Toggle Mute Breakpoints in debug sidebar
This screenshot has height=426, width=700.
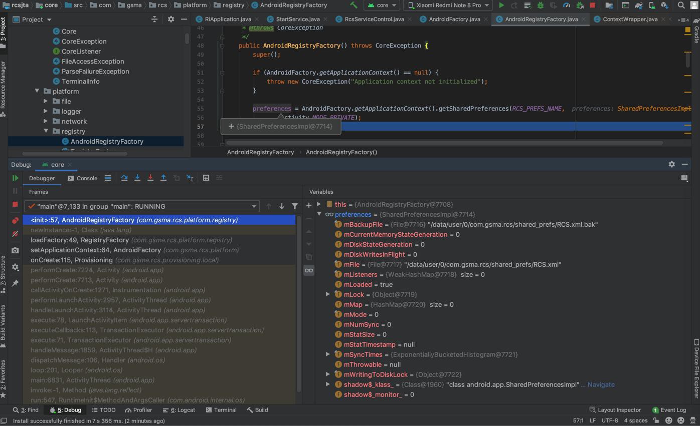pyautogui.click(x=15, y=234)
